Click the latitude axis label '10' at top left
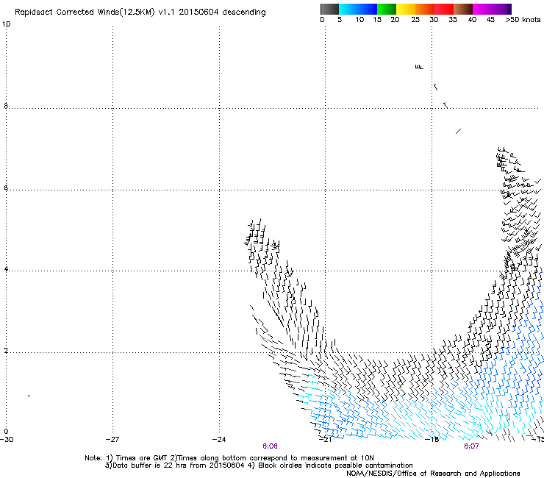The image size is (544, 478). tap(6, 24)
